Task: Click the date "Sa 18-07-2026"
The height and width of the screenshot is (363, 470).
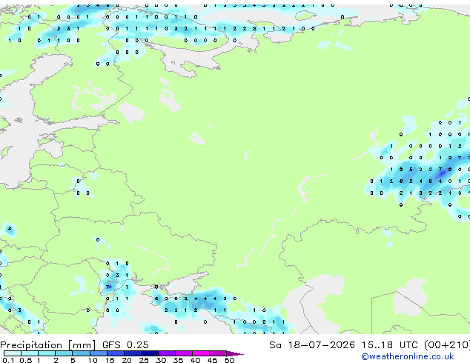Action: (x=312, y=345)
